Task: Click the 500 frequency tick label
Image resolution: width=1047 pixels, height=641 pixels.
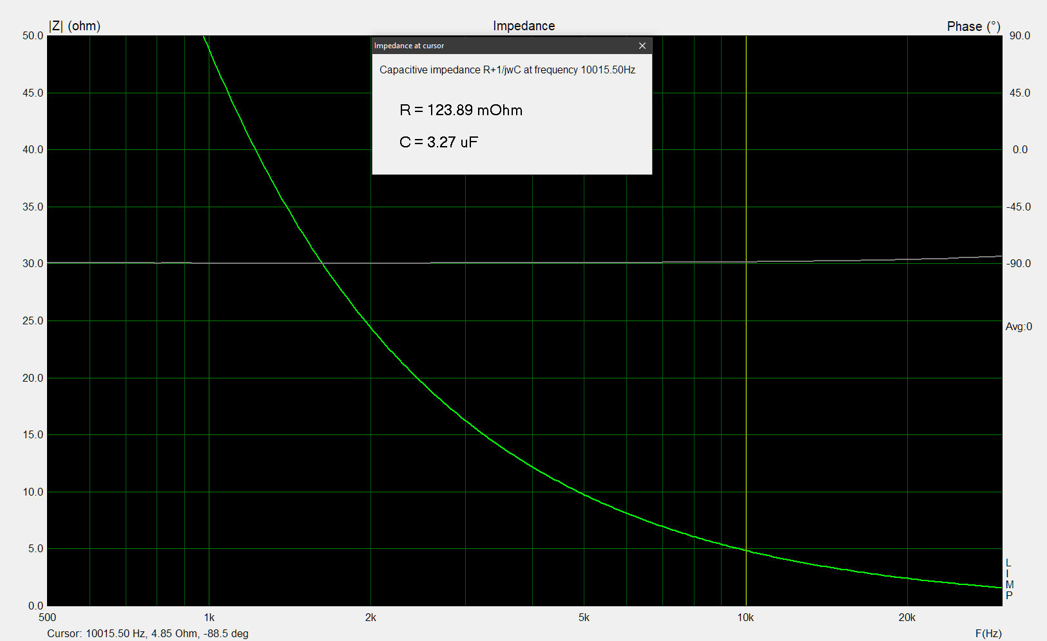Action: coord(47,618)
